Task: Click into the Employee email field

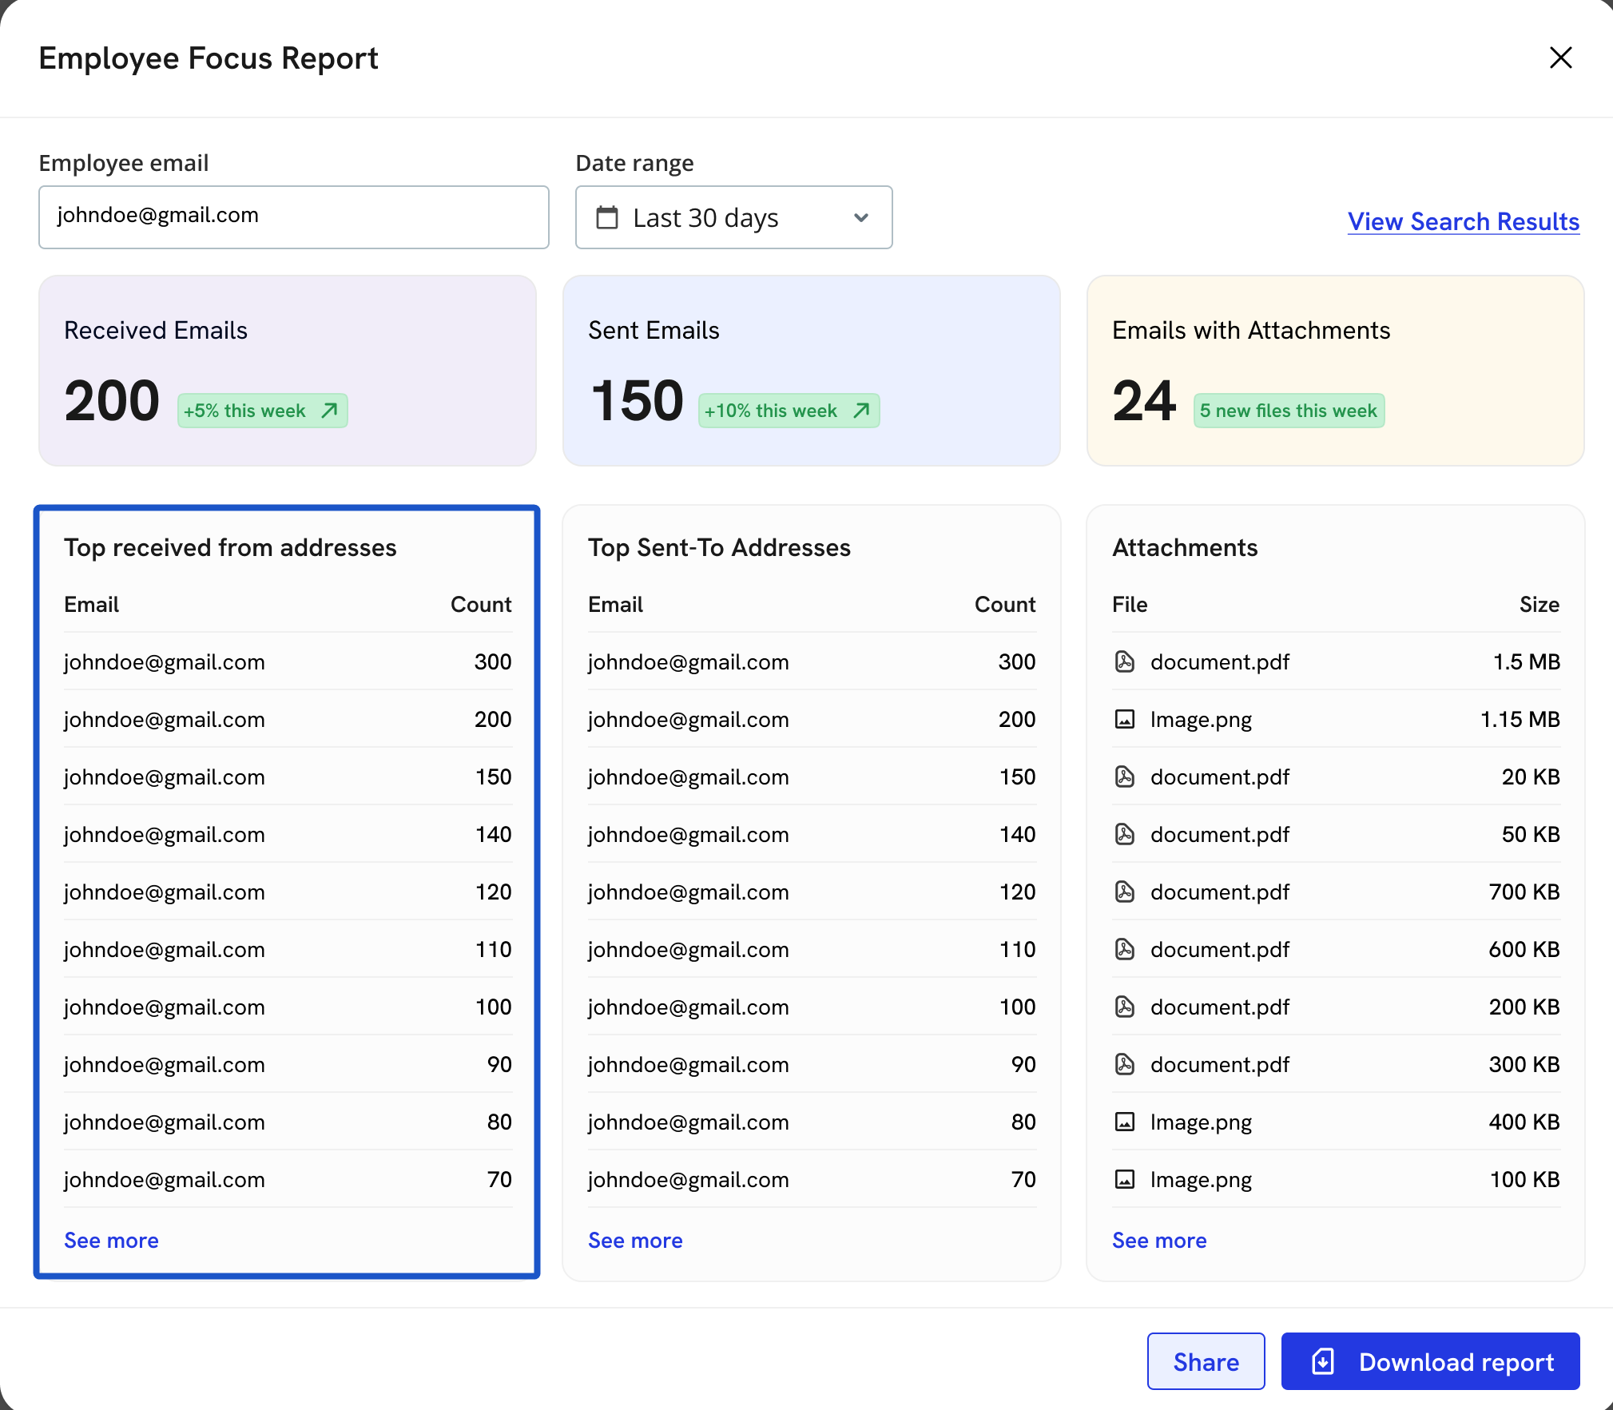Action: click(293, 216)
